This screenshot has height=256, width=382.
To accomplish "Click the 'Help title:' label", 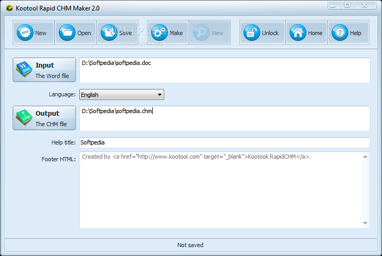I will pyautogui.click(x=63, y=142).
